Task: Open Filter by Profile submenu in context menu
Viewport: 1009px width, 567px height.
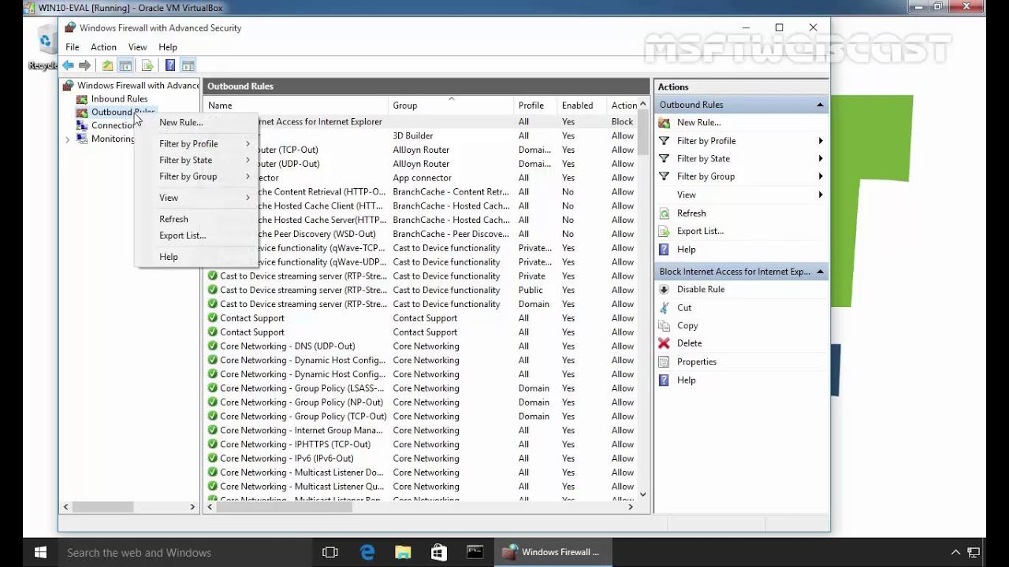Action: 197,144
